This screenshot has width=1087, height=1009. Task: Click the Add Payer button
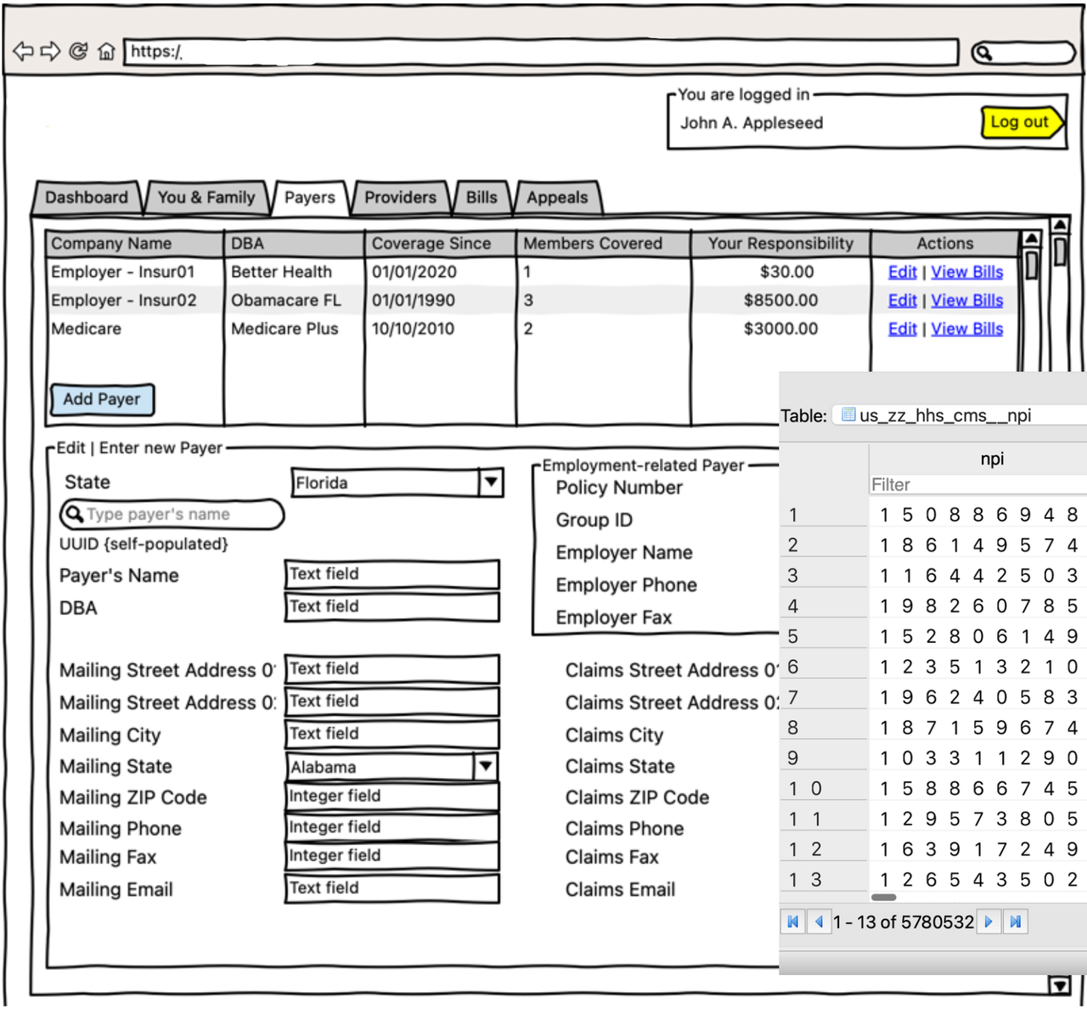[102, 399]
